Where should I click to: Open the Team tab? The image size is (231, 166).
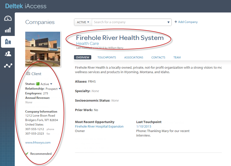click(x=177, y=57)
